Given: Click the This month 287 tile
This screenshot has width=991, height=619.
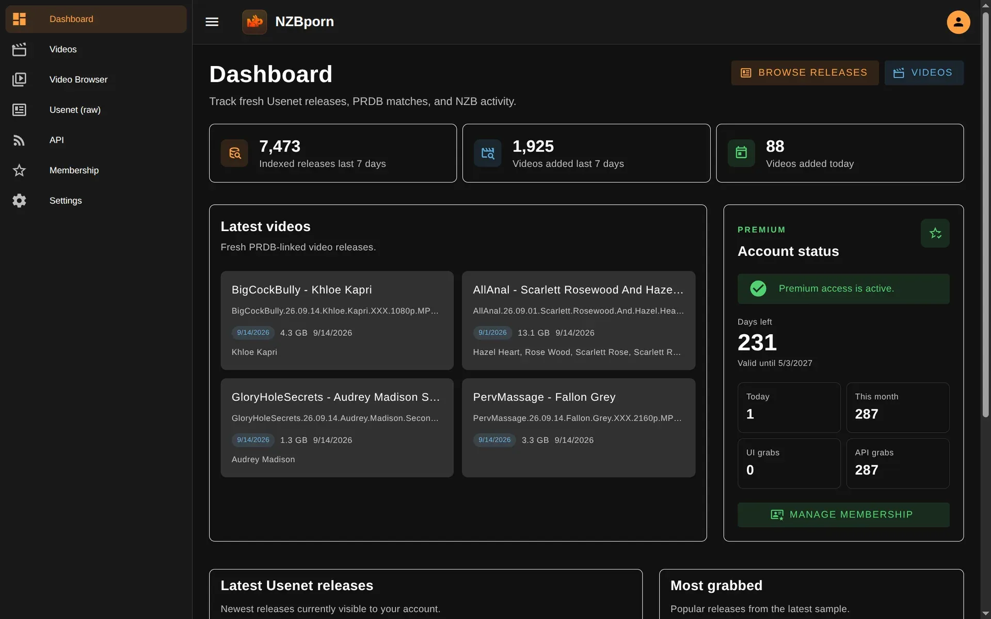Looking at the screenshot, I should coord(898,408).
